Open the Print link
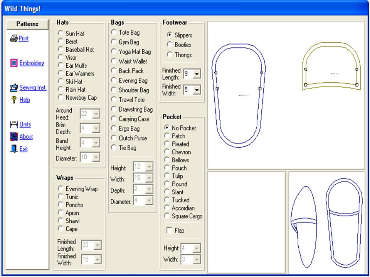The height and width of the screenshot is (277, 370). coord(24,38)
